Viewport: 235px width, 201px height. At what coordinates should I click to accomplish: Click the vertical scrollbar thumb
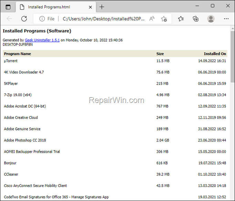click(233, 57)
